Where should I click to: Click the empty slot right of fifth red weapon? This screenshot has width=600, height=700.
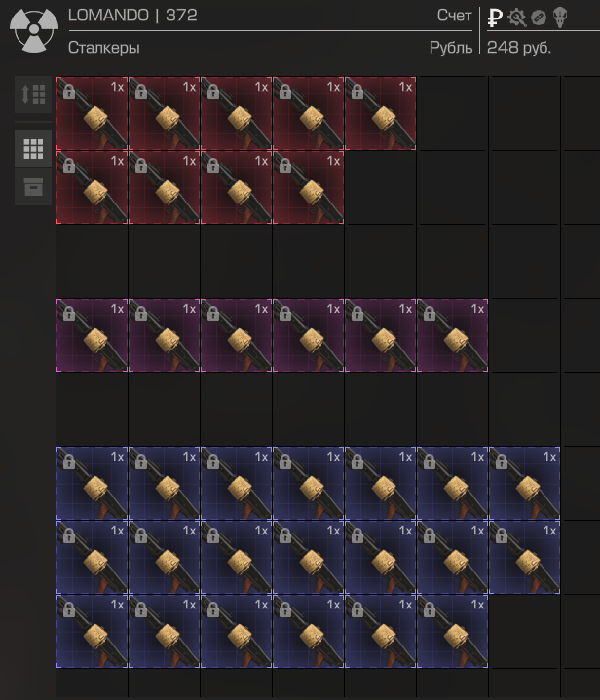point(452,113)
